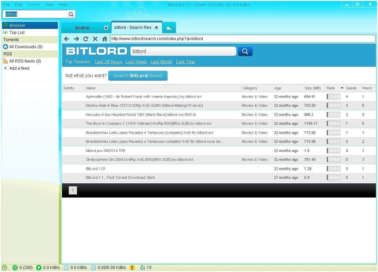Go to home page icon
Screen dimensions: 378x272
tap(105, 39)
